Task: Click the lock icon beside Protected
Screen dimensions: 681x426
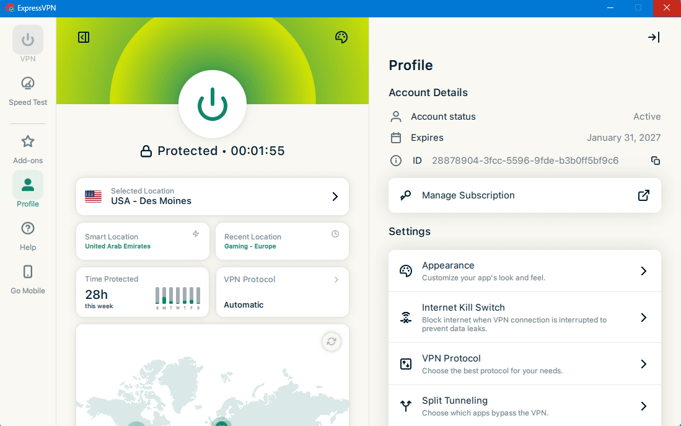Action: pos(146,151)
